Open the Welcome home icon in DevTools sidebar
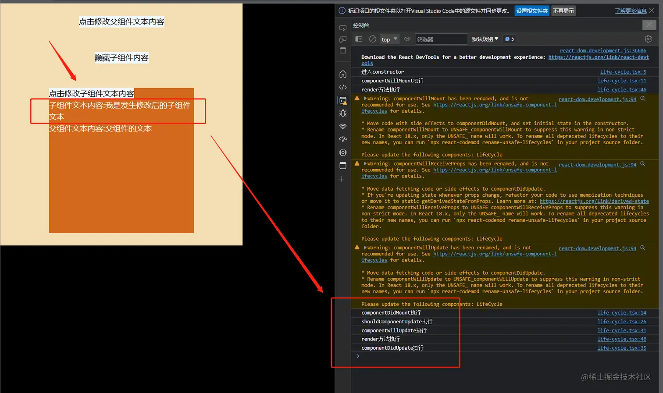 pos(343,74)
